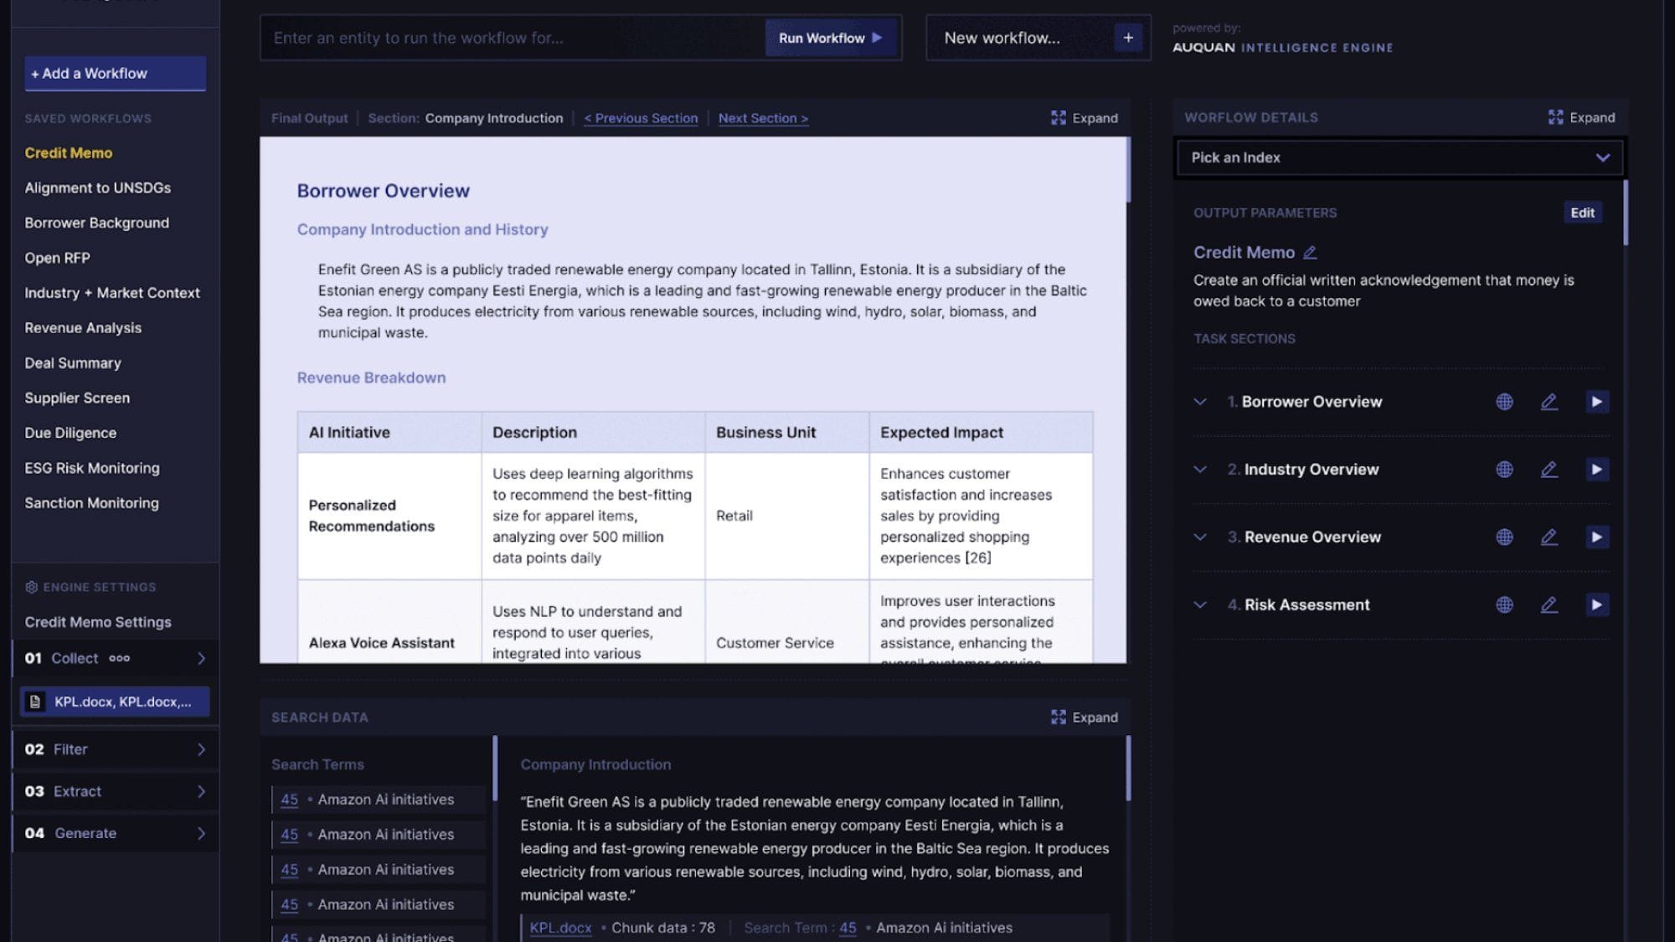
Task: Click globe icon beside Risk Assessment
Action: (1504, 605)
